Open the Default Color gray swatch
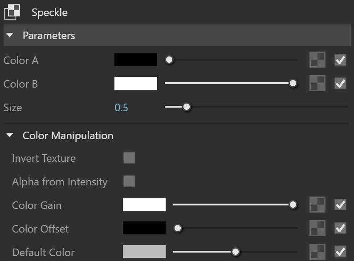The height and width of the screenshot is (261, 354). (x=144, y=251)
